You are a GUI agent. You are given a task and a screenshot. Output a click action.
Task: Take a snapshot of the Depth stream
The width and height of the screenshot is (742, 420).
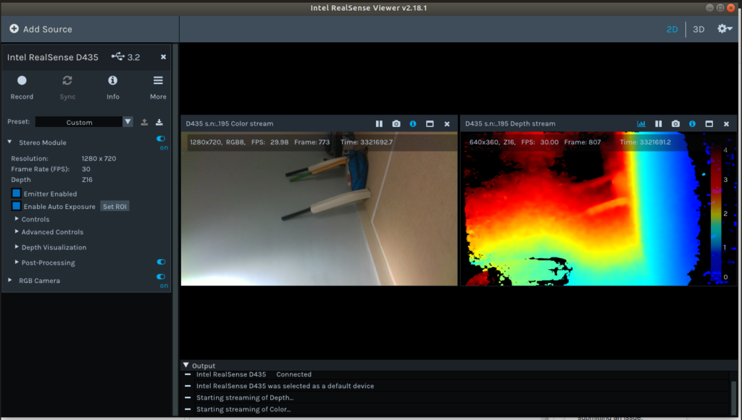coord(675,123)
